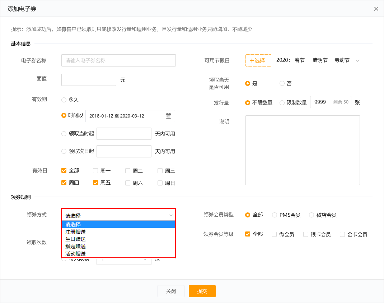Click the calendar icon in date range field
384x303 pixels.
[168, 116]
